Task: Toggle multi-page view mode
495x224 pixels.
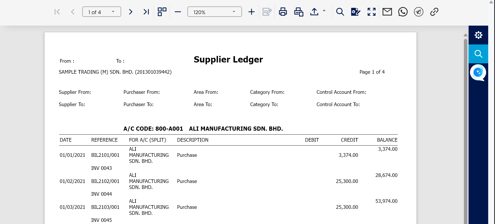Action: point(162,12)
